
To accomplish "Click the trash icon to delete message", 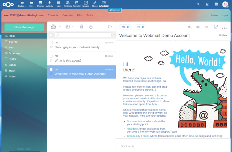I will click(x=81, y=27).
